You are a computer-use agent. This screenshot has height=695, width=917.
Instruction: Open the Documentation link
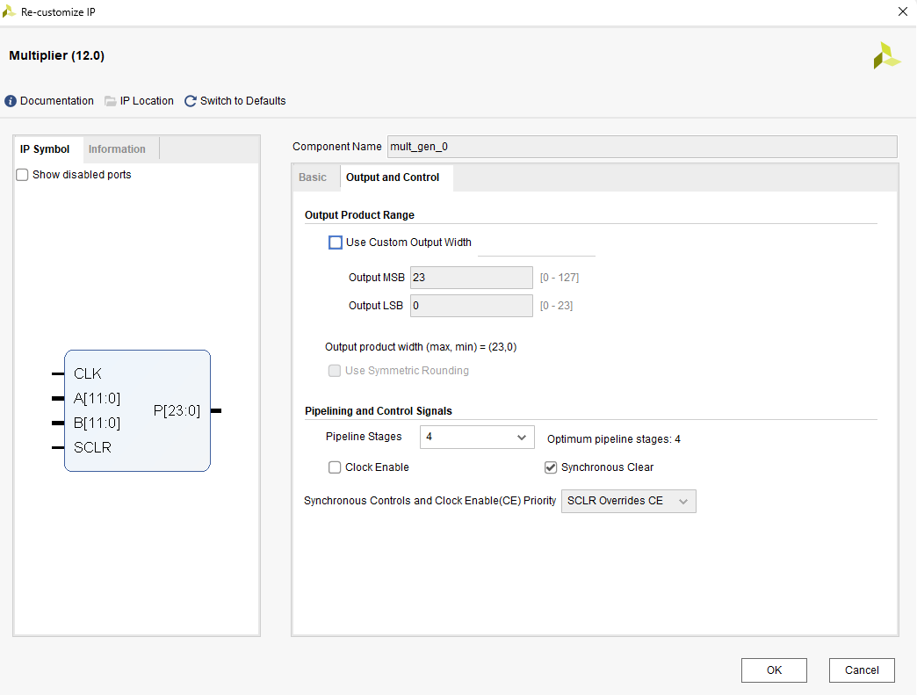57,101
